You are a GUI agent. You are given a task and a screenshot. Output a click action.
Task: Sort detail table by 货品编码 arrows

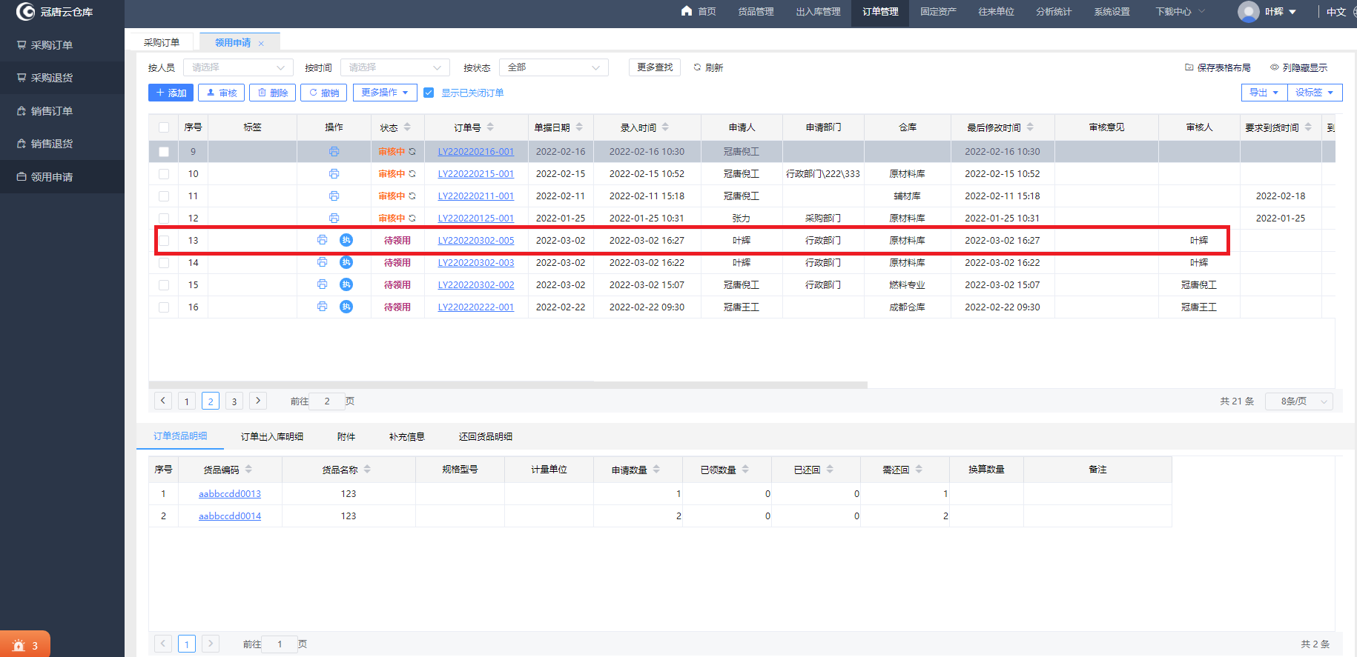(x=248, y=470)
